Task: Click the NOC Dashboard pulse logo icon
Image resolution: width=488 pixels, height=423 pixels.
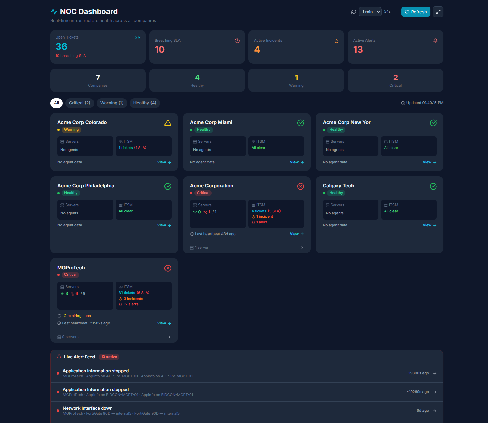Action: [54, 12]
